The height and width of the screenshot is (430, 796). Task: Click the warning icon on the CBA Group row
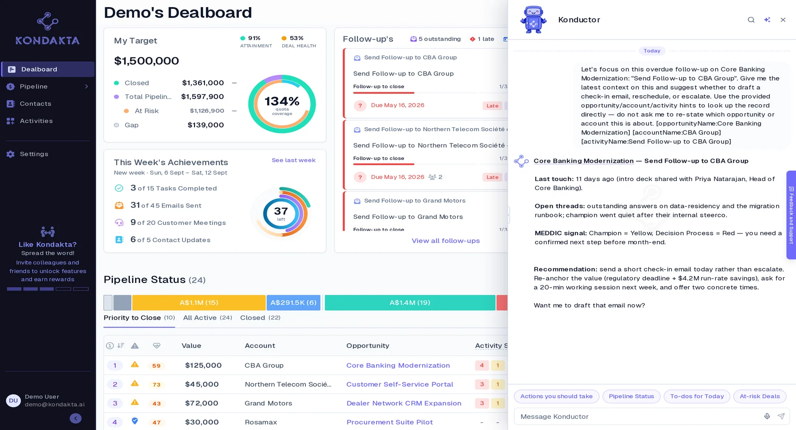[x=135, y=364]
